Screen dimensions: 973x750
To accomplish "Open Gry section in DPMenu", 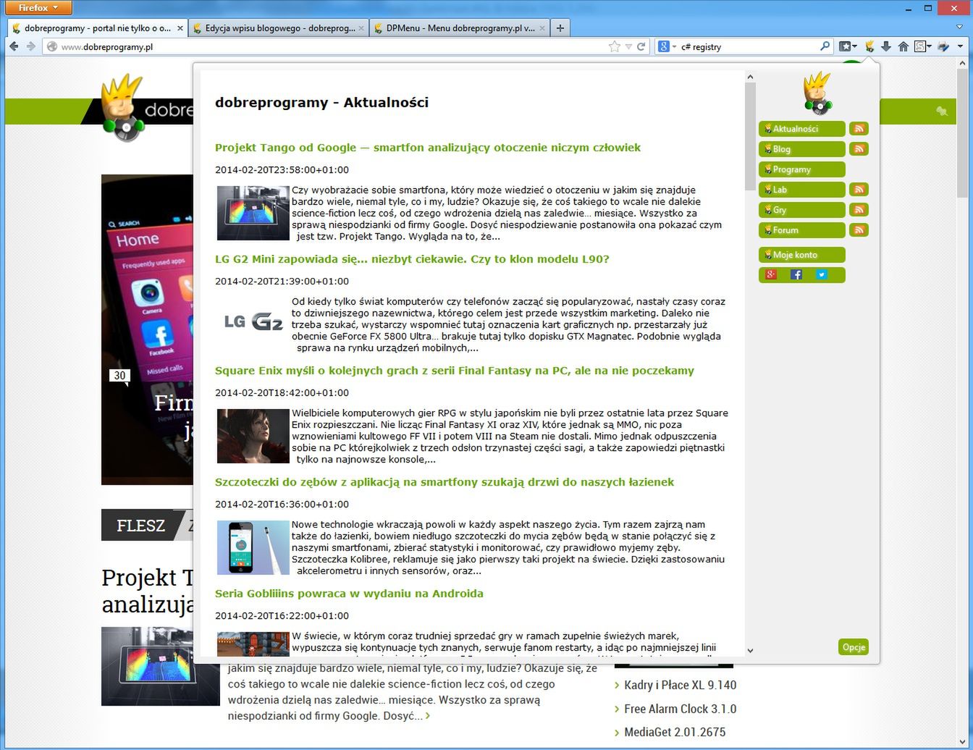I will (801, 210).
